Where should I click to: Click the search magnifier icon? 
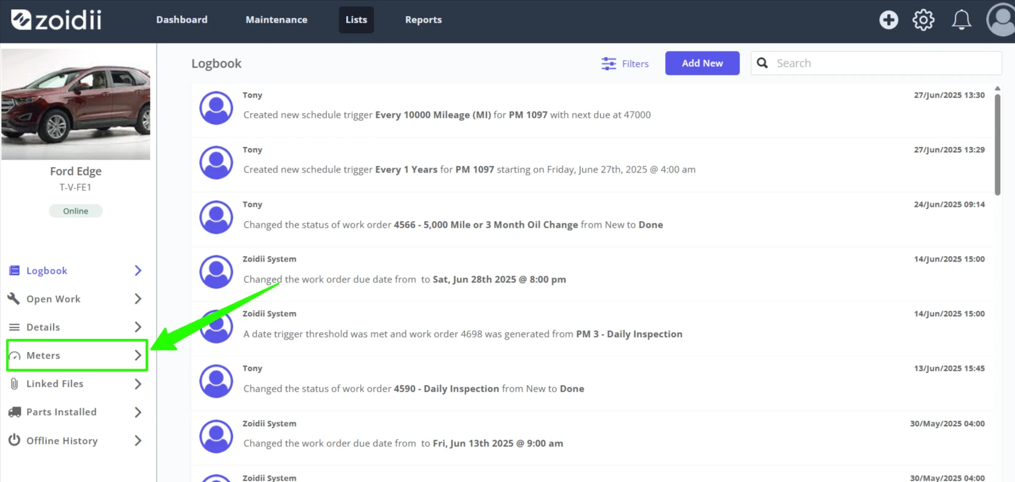click(762, 63)
